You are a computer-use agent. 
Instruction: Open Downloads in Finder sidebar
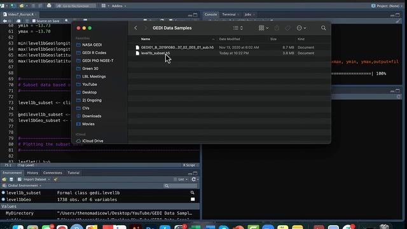(x=92, y=116)
